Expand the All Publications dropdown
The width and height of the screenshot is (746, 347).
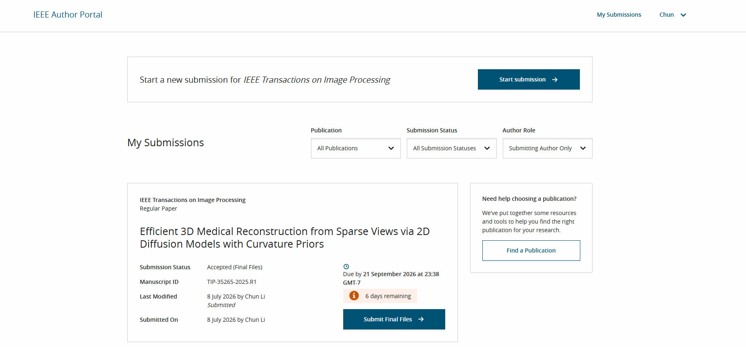click(x=355, y=148)
